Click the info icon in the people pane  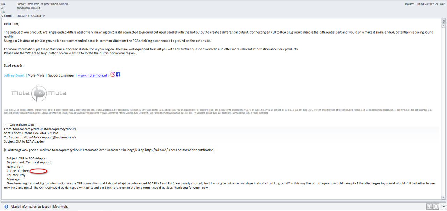pos(6,206)
